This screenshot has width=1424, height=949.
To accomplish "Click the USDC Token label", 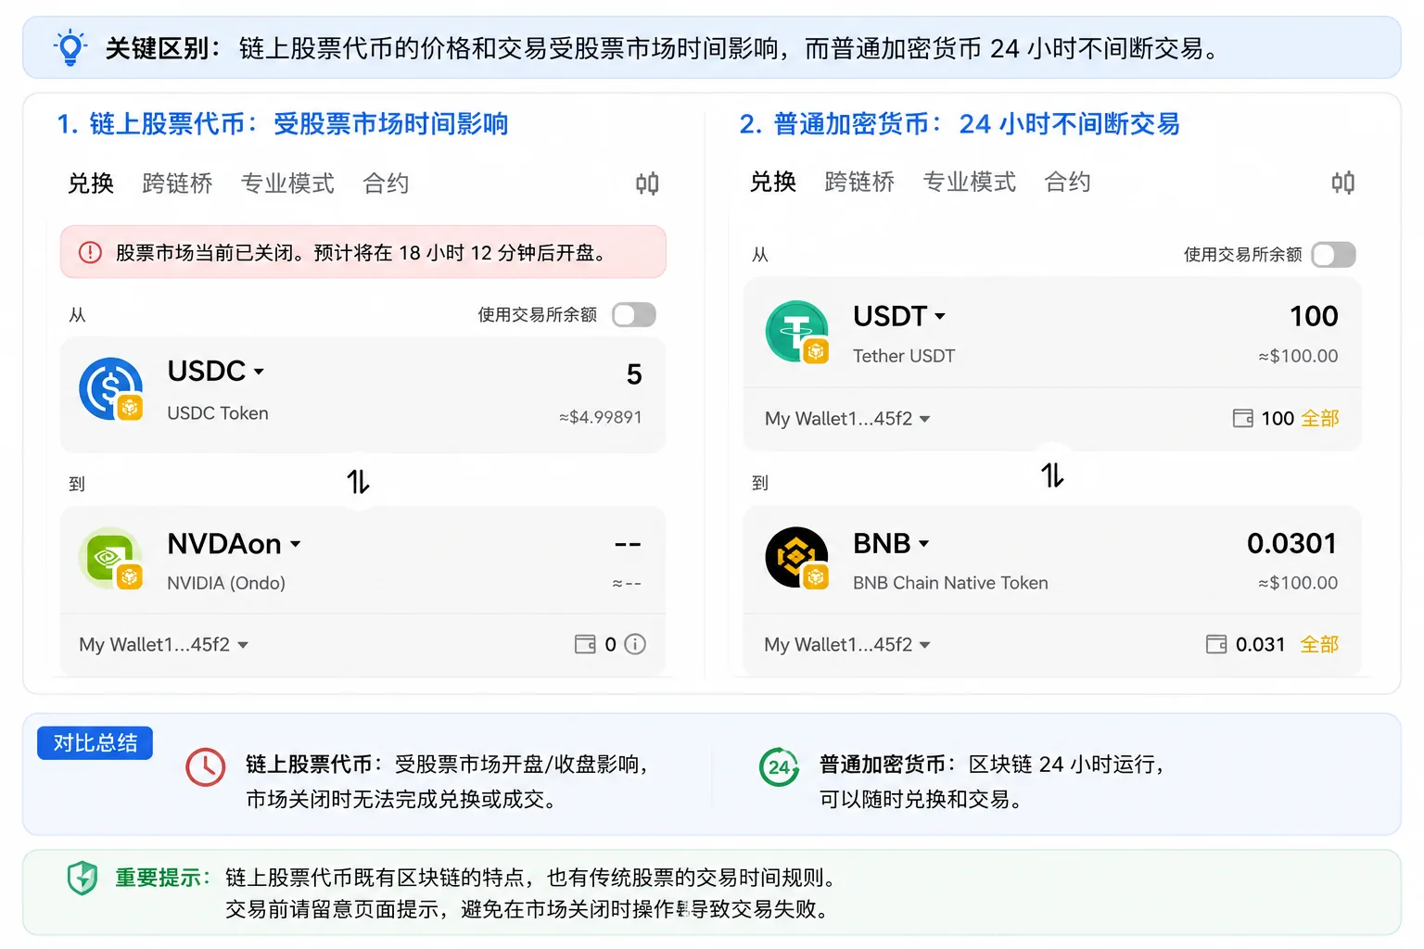I will [218, 413].
